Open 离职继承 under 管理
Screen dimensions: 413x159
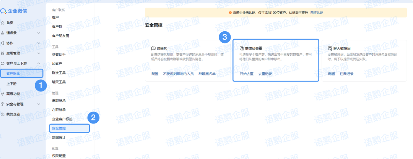pyautogui.click(x=59, y=101)
